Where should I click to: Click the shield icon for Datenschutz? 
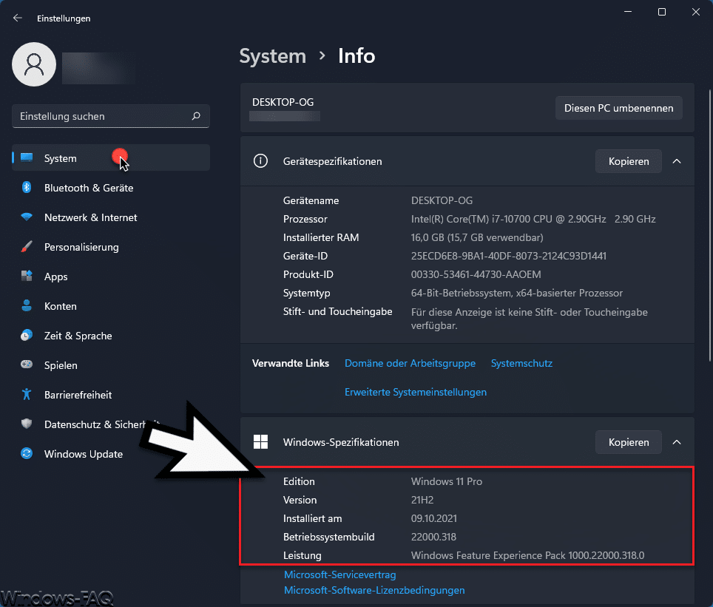point(27,424)
